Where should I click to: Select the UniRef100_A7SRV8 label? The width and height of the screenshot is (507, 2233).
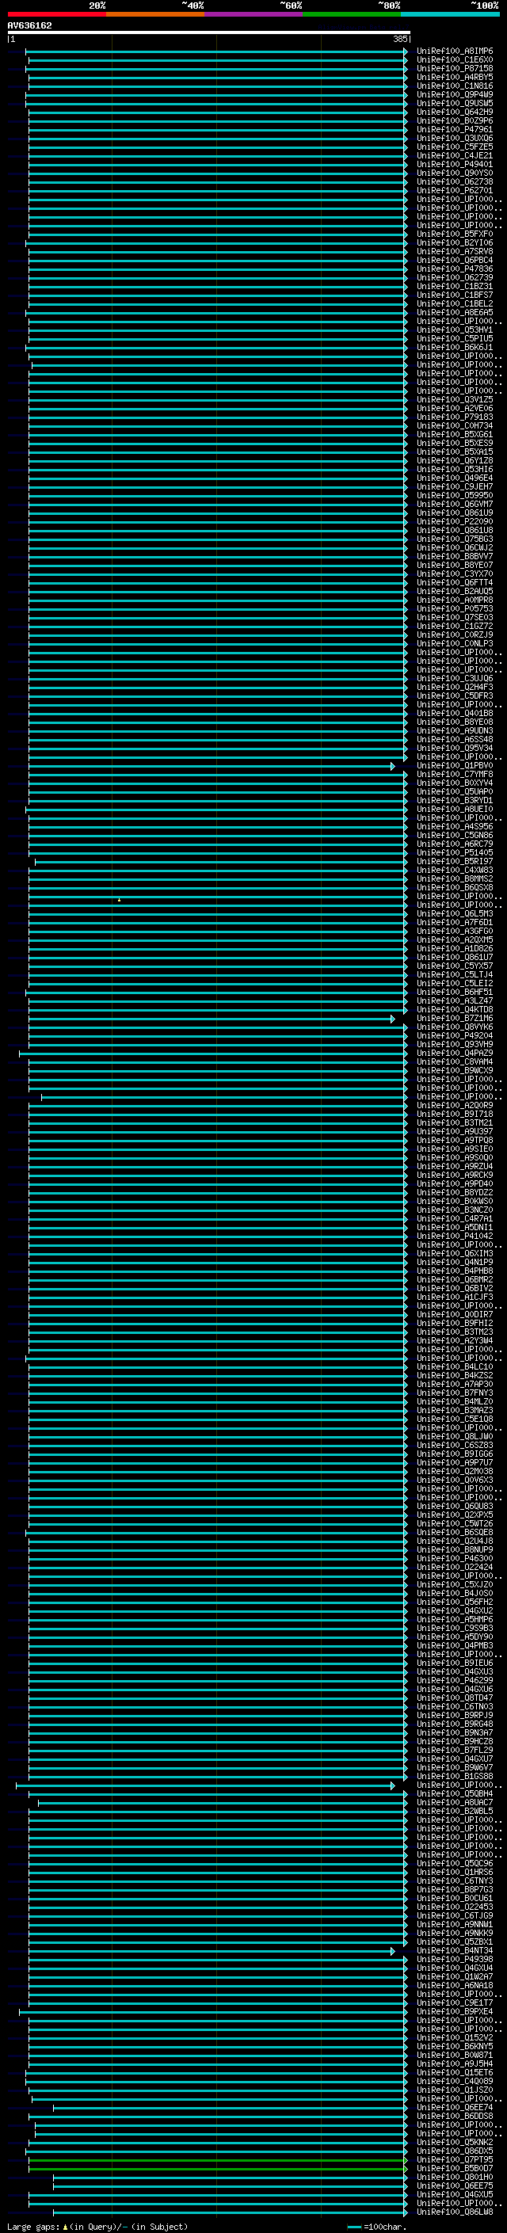(x=455, y=251)
